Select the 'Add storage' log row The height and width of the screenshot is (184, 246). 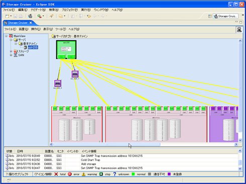121,164
